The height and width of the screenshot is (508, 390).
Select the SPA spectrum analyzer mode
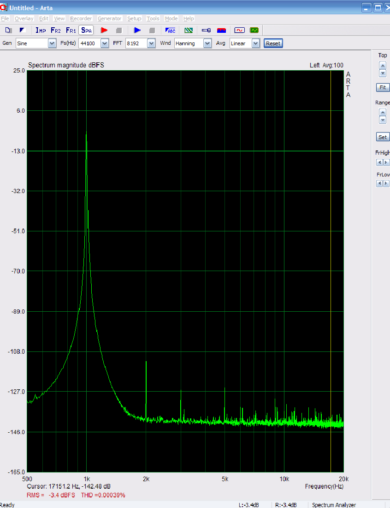[86, 30]
